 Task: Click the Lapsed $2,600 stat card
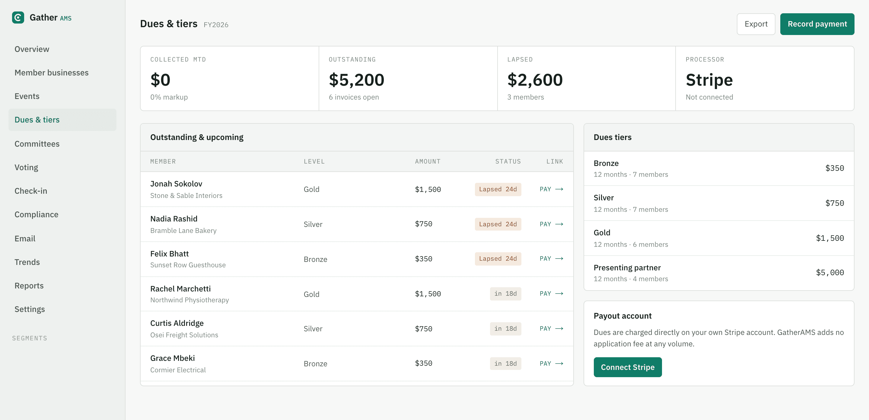[586, 79]
